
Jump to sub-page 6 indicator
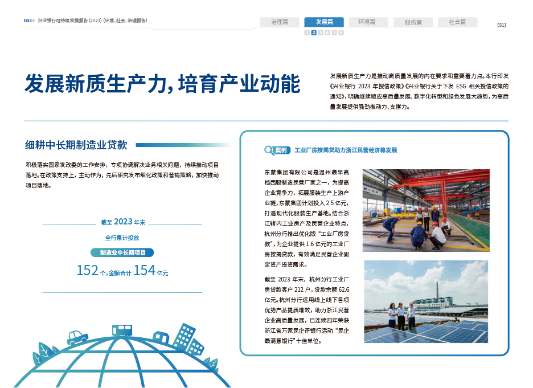click(341, 33)
